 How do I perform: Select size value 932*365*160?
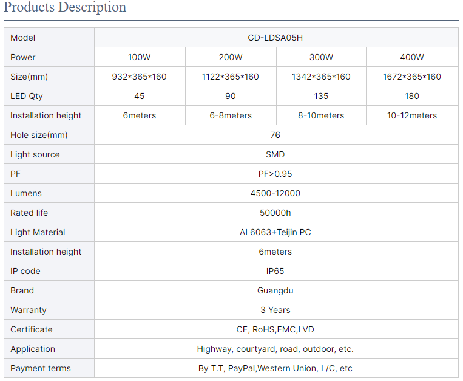pos(140,77)
